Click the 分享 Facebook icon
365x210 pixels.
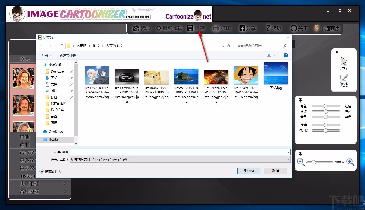click(x=242, y=28)
